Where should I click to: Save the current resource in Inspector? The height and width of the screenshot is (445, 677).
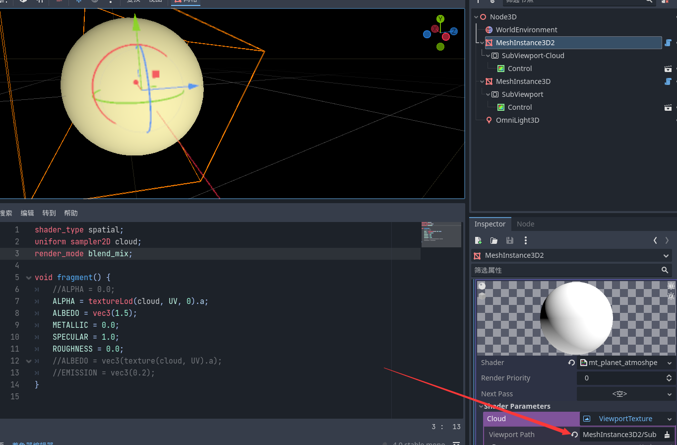point(509,240)
